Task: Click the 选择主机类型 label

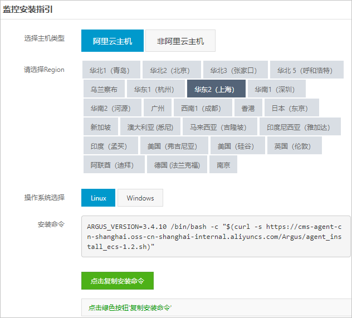Action: tap(44, 38)
